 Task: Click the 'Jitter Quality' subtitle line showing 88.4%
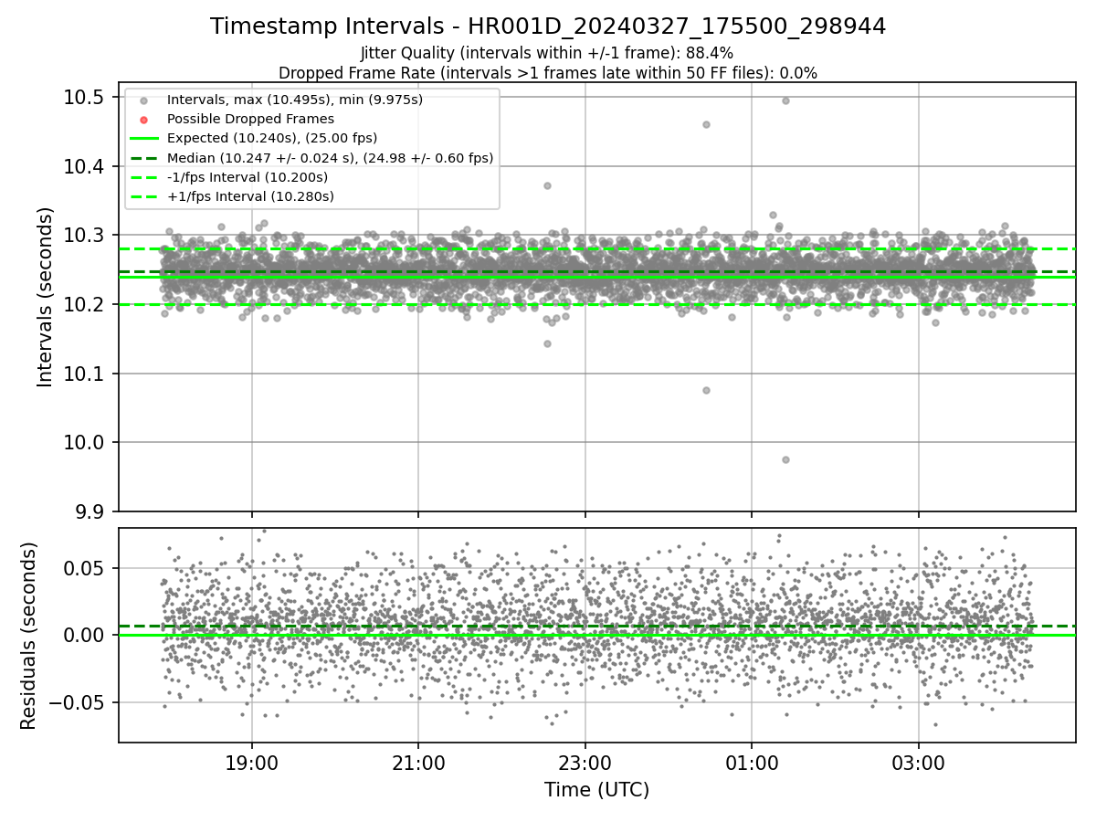(x=547, y=53)
